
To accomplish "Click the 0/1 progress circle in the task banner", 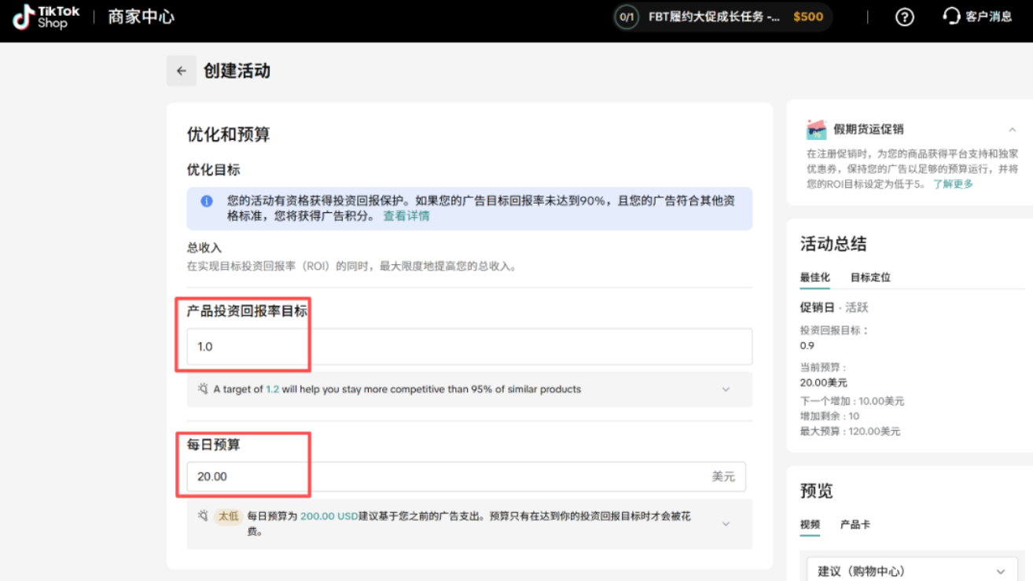I will click(627, 16).
